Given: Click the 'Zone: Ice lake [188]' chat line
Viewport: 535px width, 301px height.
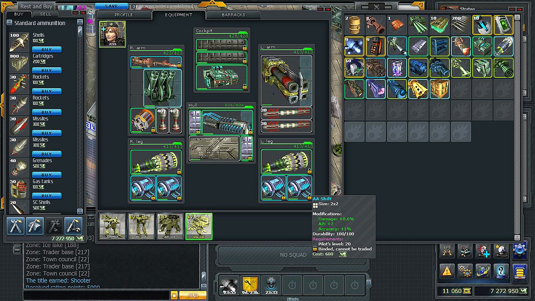Looking at the screenshot, I should click(52, 245).
